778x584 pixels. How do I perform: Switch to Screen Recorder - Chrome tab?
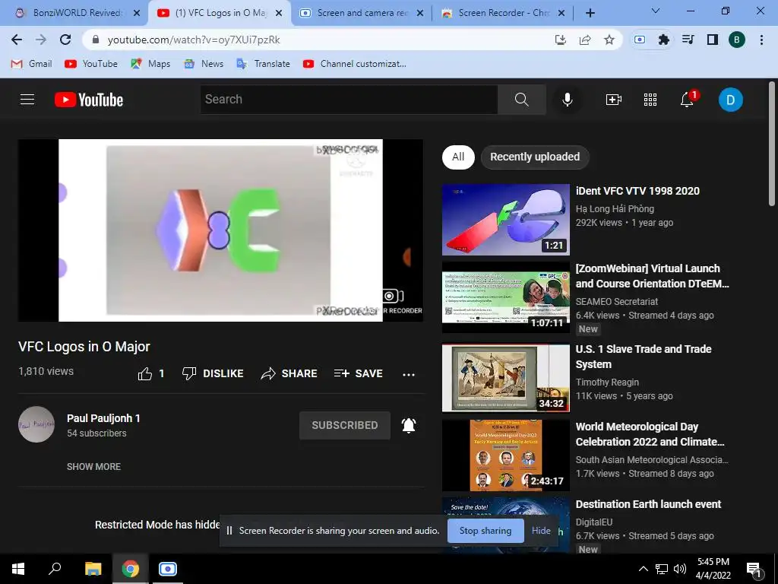[x=503, y=13]
